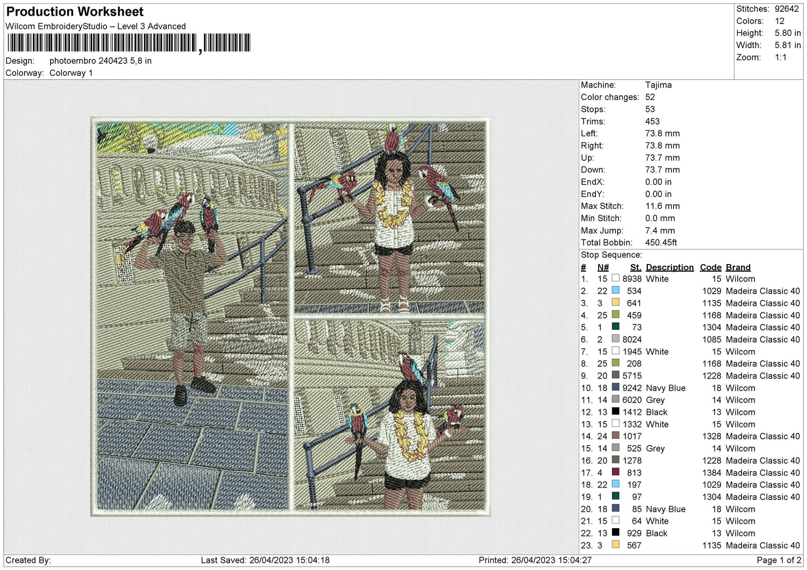Select the Min Stitch value 0.0 mm
Image resolution: width=807 pixels, height=570 pixels.
point(660,218)
